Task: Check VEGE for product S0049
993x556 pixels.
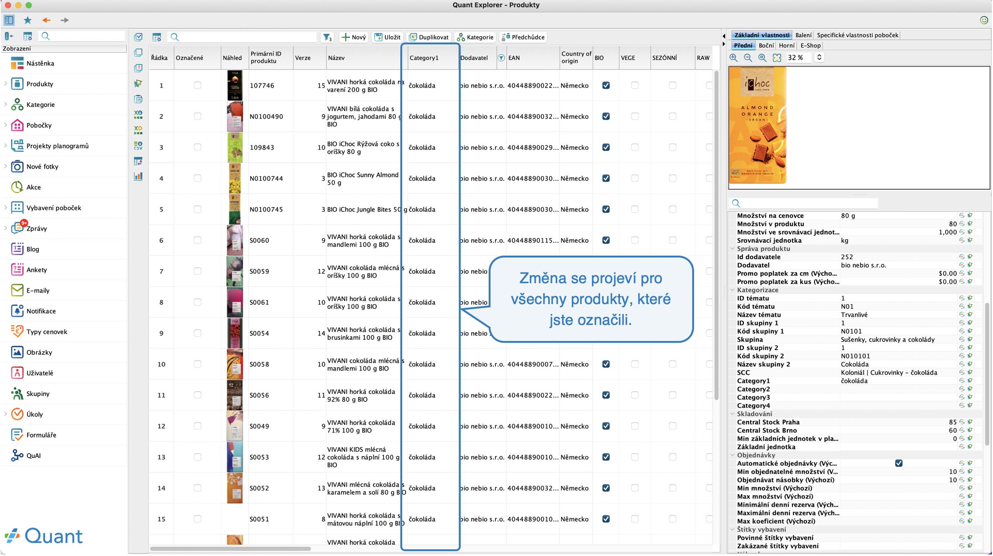Action: click(635, 426)
